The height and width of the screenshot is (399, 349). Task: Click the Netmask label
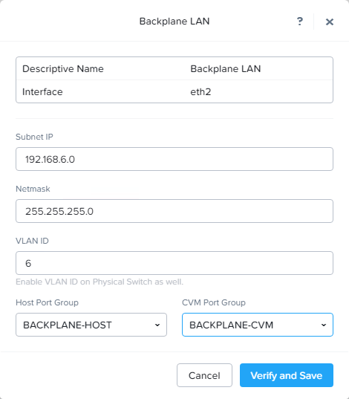click(33, 189)
